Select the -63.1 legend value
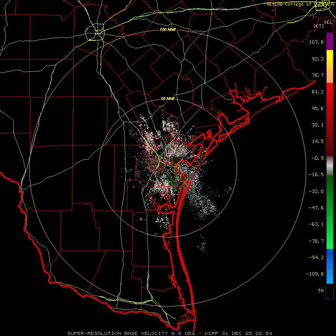336x336 pixels. [x=316, y=224]
